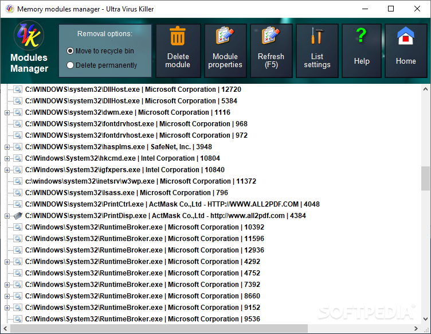Click the Module properties button label

(x=225, y=60)
